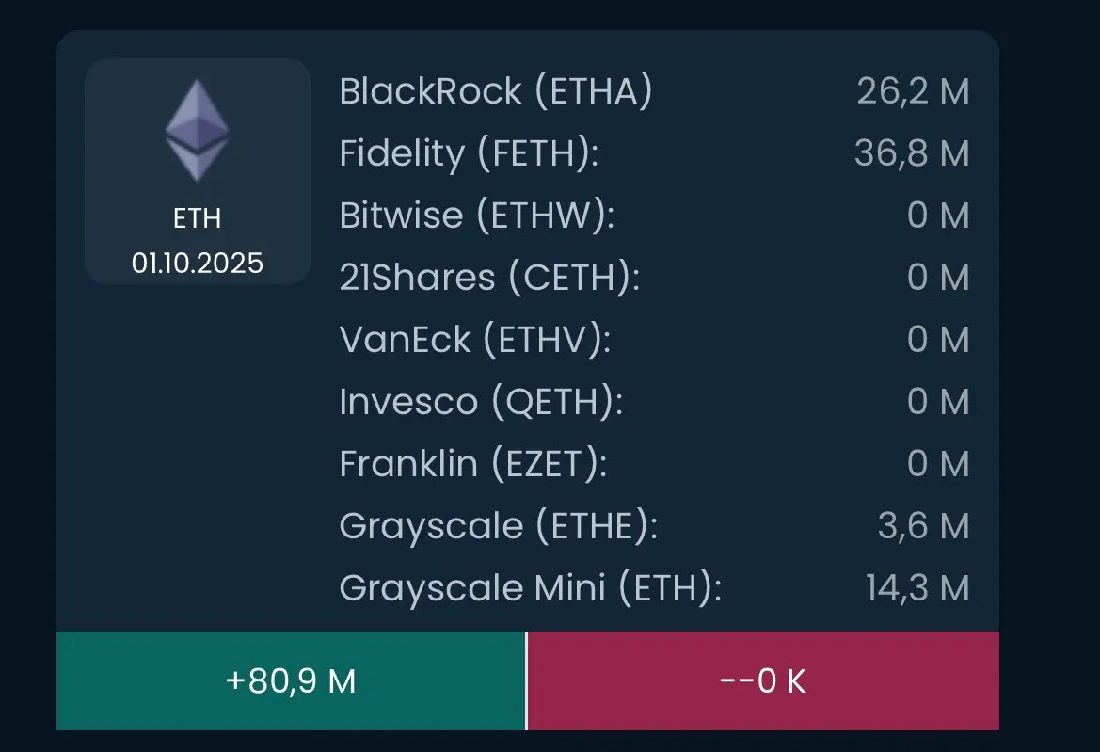Click the VanEck (ETHV) label
The width and height of the screenshot is (1100, 752).
[x=475, y=340]
